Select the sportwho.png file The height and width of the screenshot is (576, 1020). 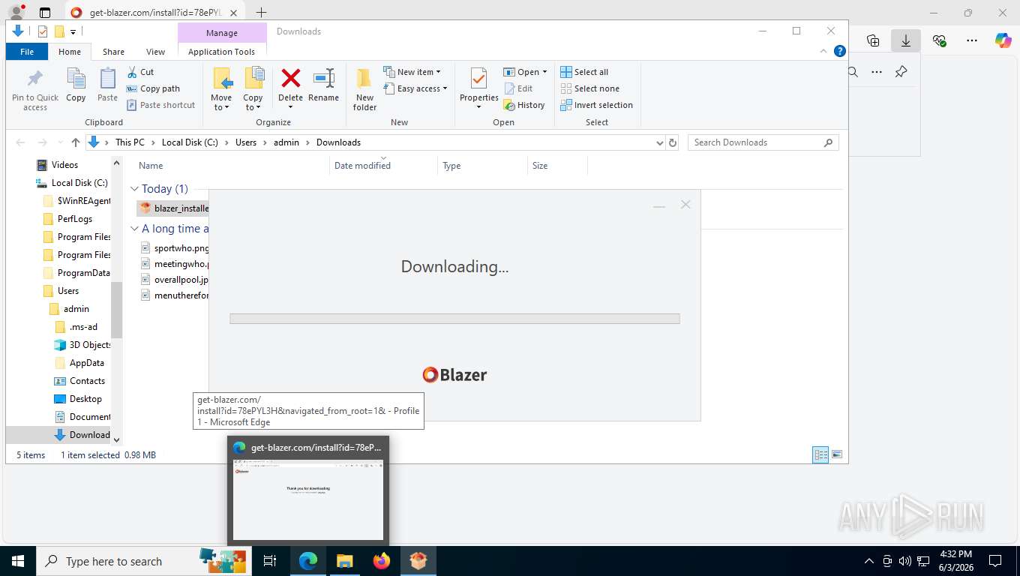(175, 248)
